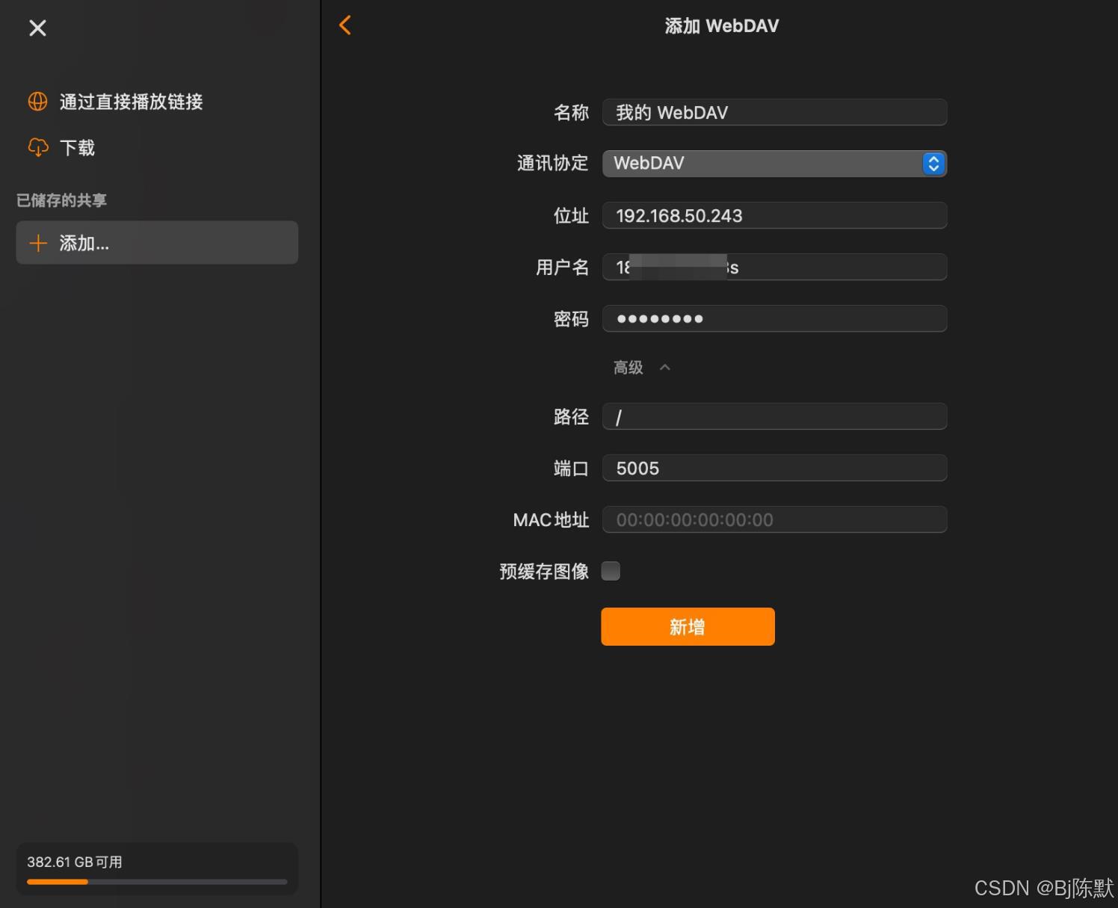Viewport: 1118px width, 908px height.
Task: Open the 通讯协定 WebDAV dropdown
Action: (x=775, y=164)
